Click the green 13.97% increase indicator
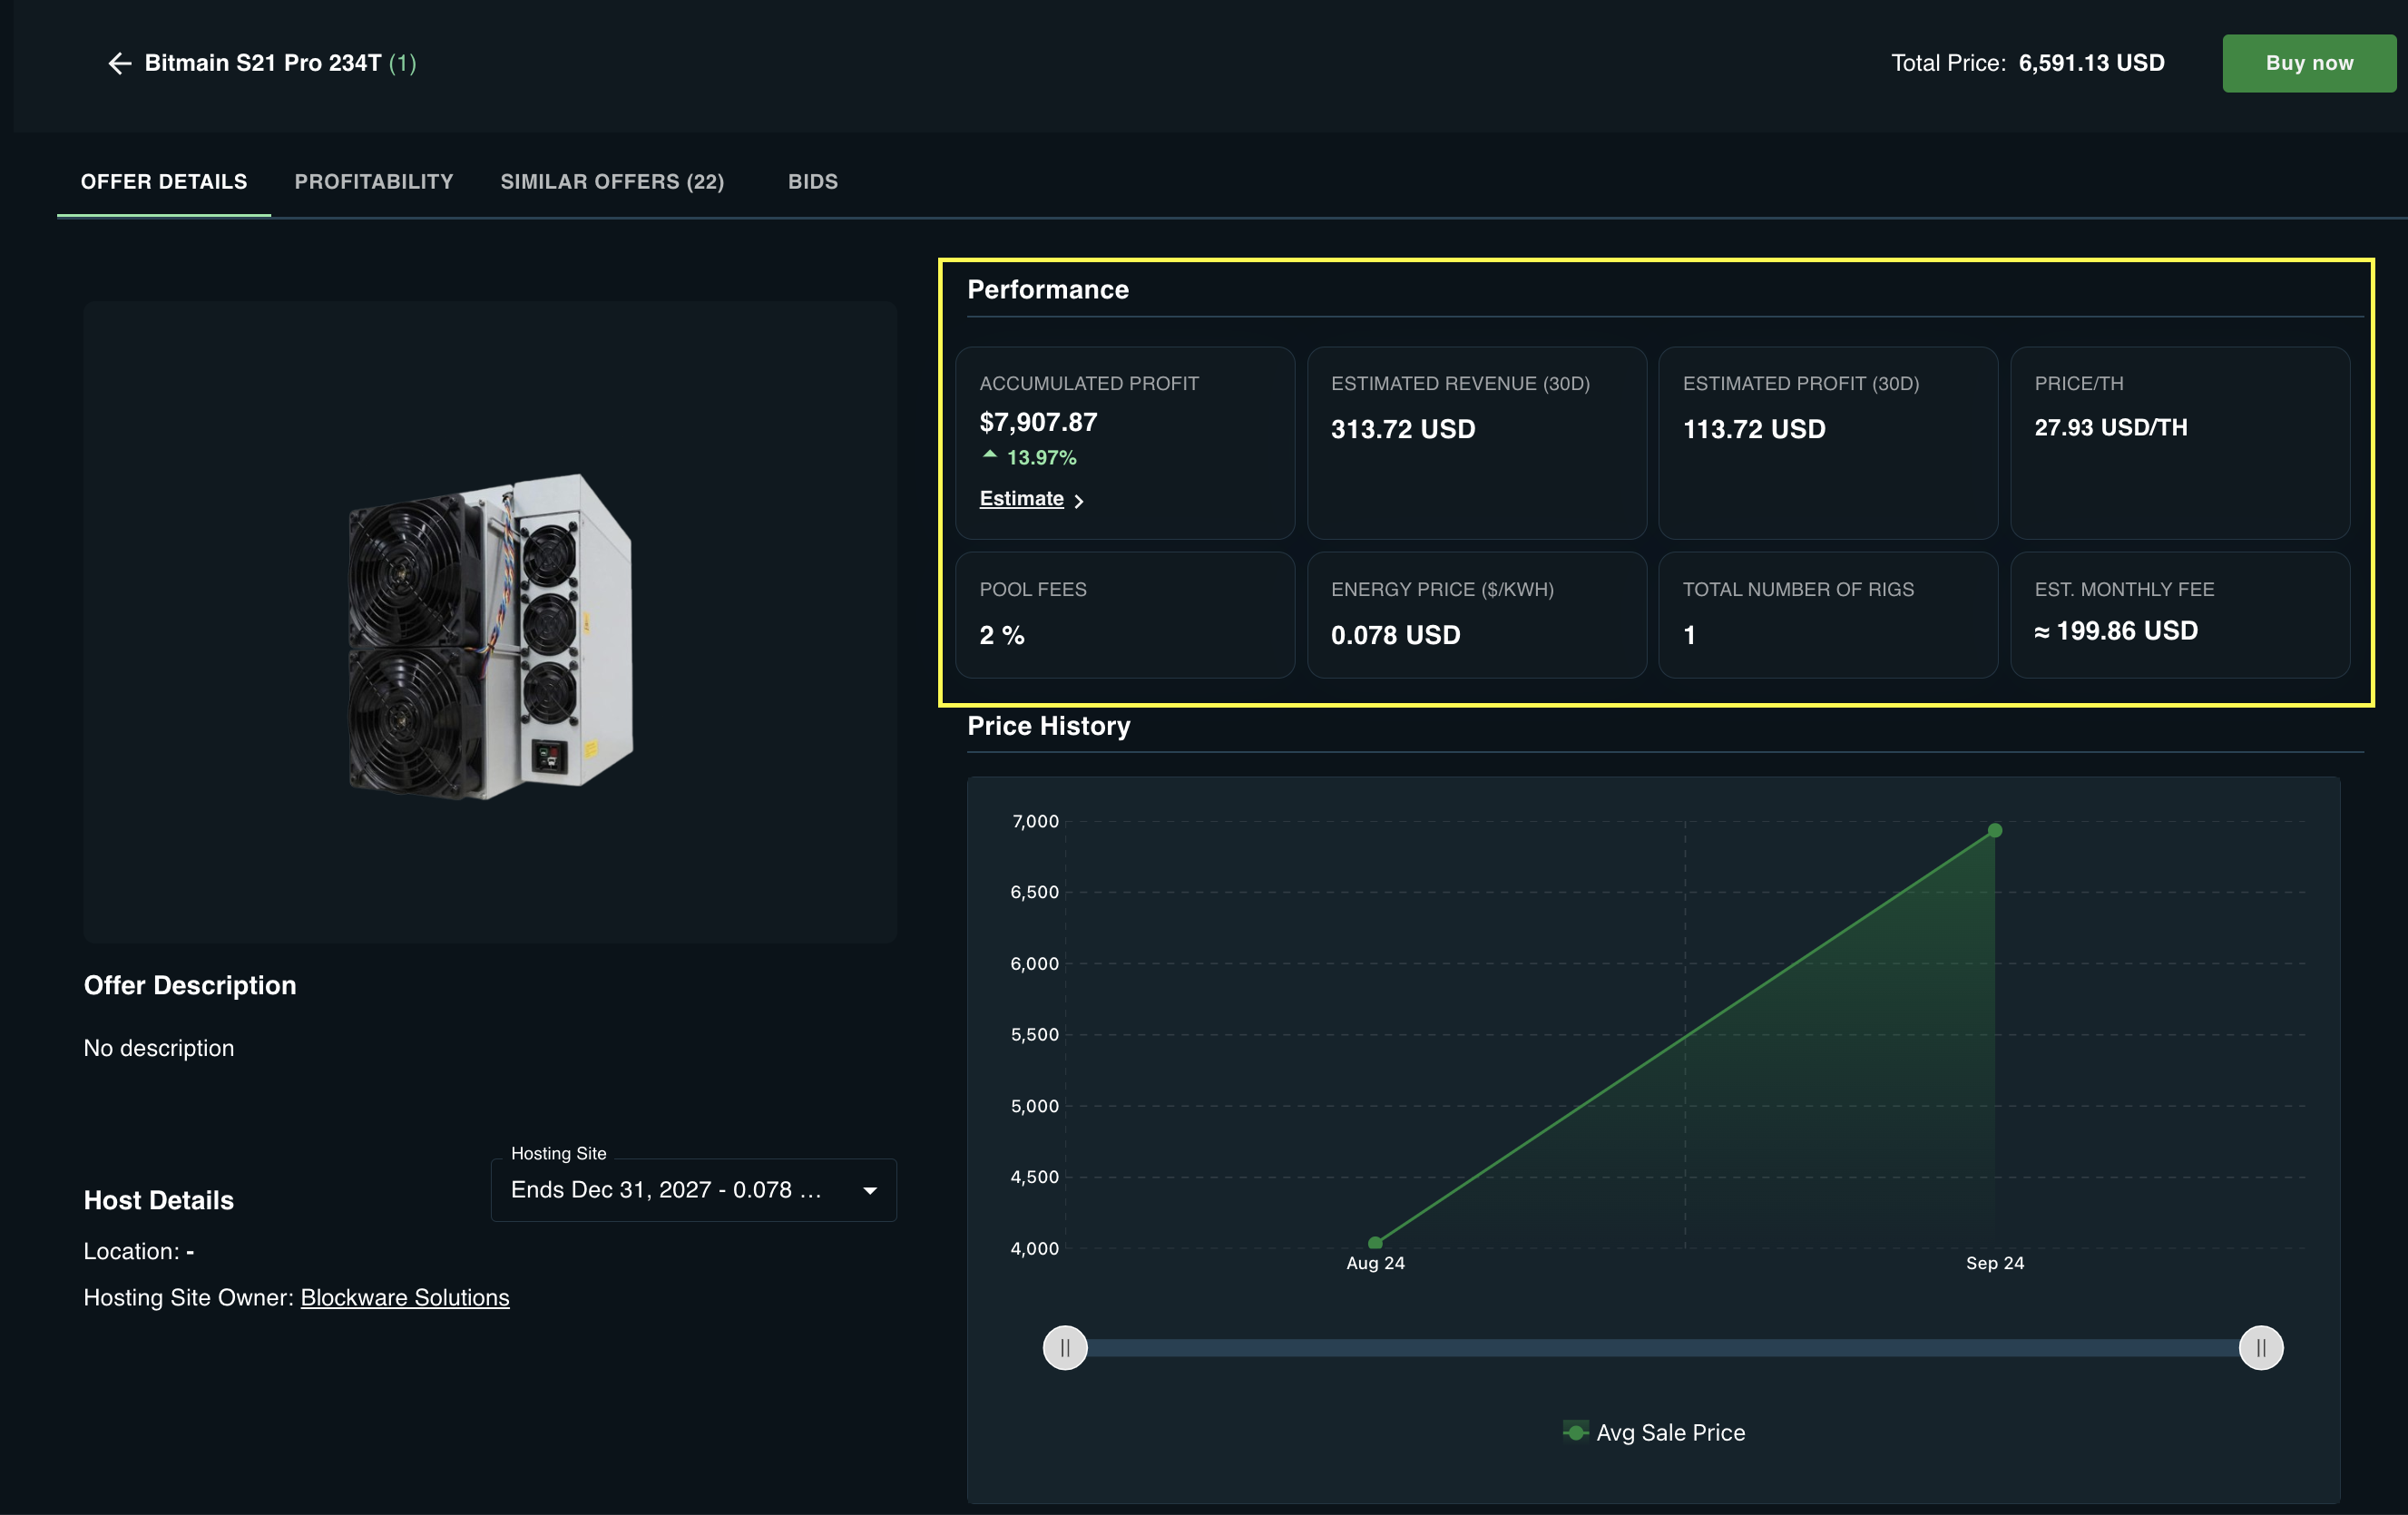The height and width of the screenshot is (1515, 2408). coord(1029,457)
